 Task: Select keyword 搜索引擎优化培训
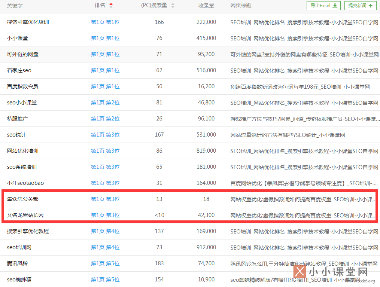[x=28, y=22]
